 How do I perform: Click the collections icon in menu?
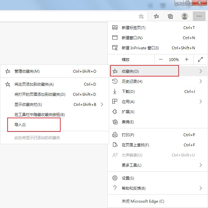[115, 122]
